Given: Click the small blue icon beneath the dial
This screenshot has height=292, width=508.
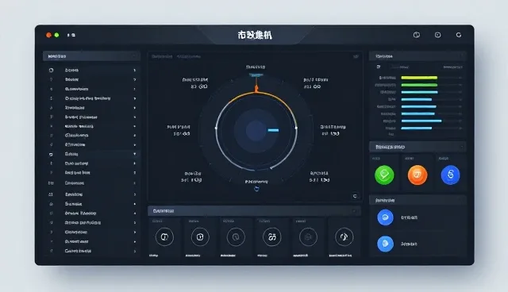Looking at the screenshot, I should [256, 189].
